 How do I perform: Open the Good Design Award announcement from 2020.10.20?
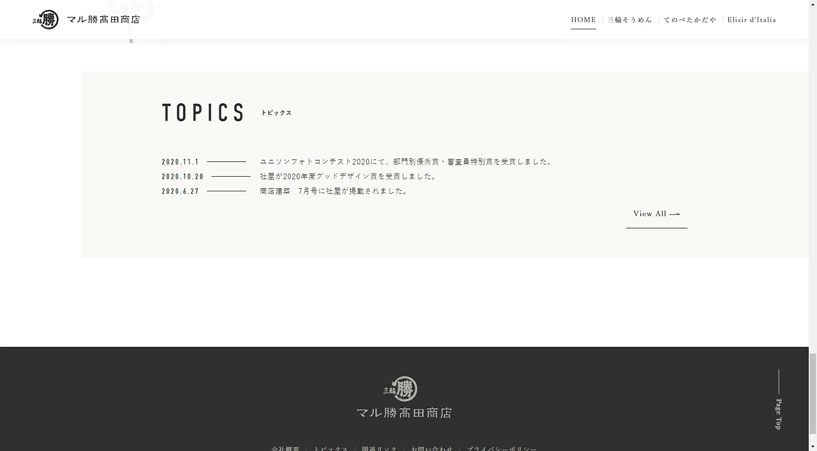tap(349, 176)
